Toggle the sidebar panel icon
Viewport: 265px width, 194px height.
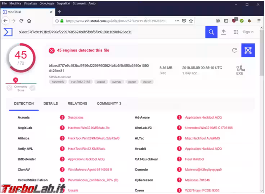click(226, 21)
